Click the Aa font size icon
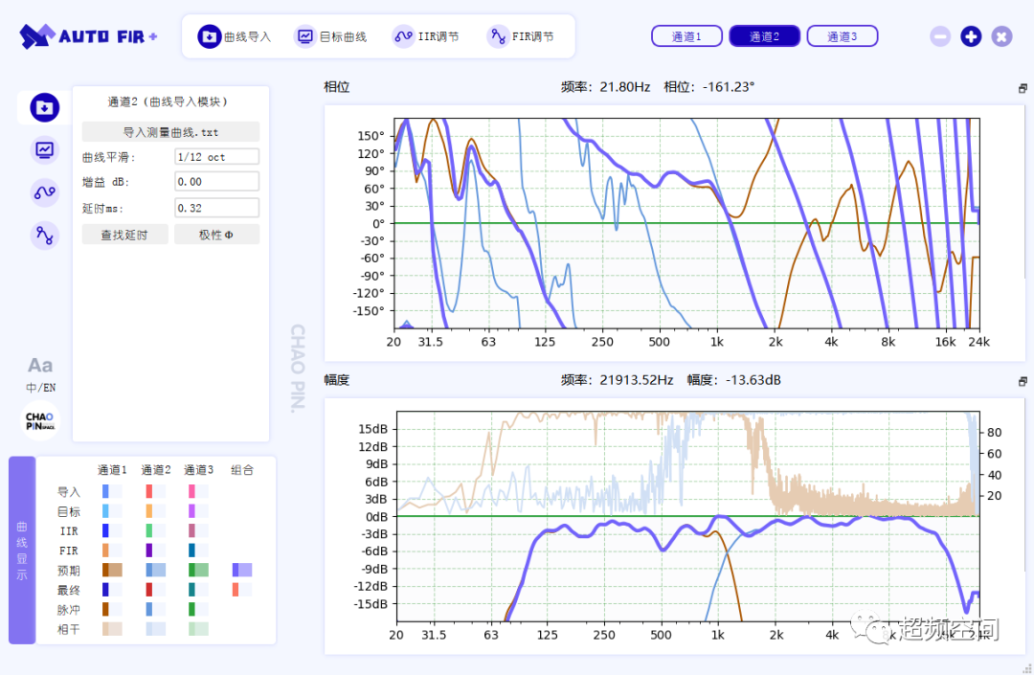The width and height of the screenshot is (1034, 675). tap(40, 365)
